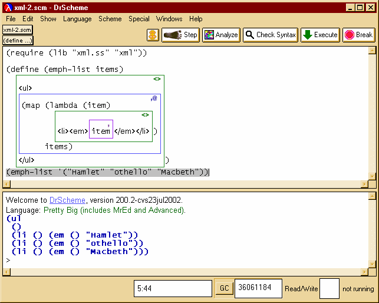Follow the DrScheme link in interactions
Image resolution: width=379 pixels, height=303 pixels.
(67, 200)
